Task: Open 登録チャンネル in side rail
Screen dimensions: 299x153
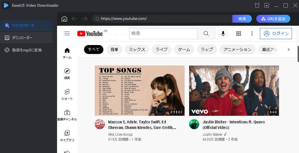Action: [67, 115]
